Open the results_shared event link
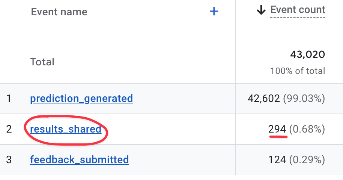 click(66, 129)
